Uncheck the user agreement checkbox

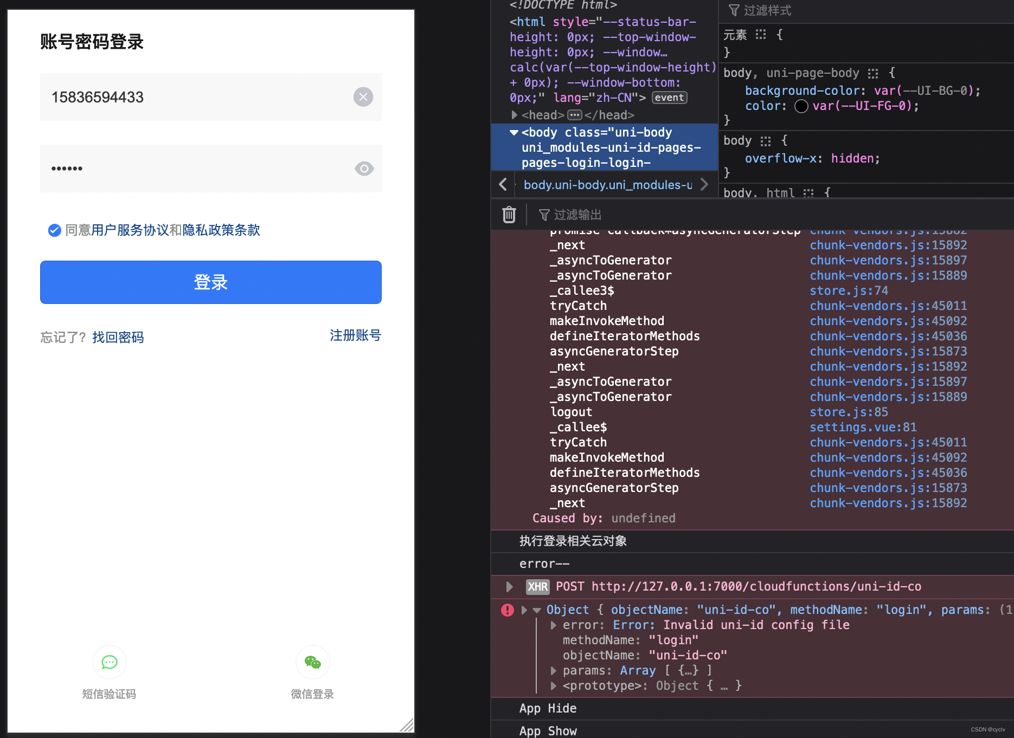pyautogui.click(x=54, y=230)
